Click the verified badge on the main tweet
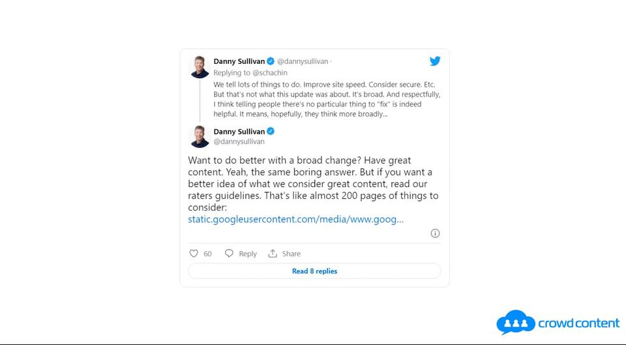Viewport: 626px width, 345px height. 271,131
